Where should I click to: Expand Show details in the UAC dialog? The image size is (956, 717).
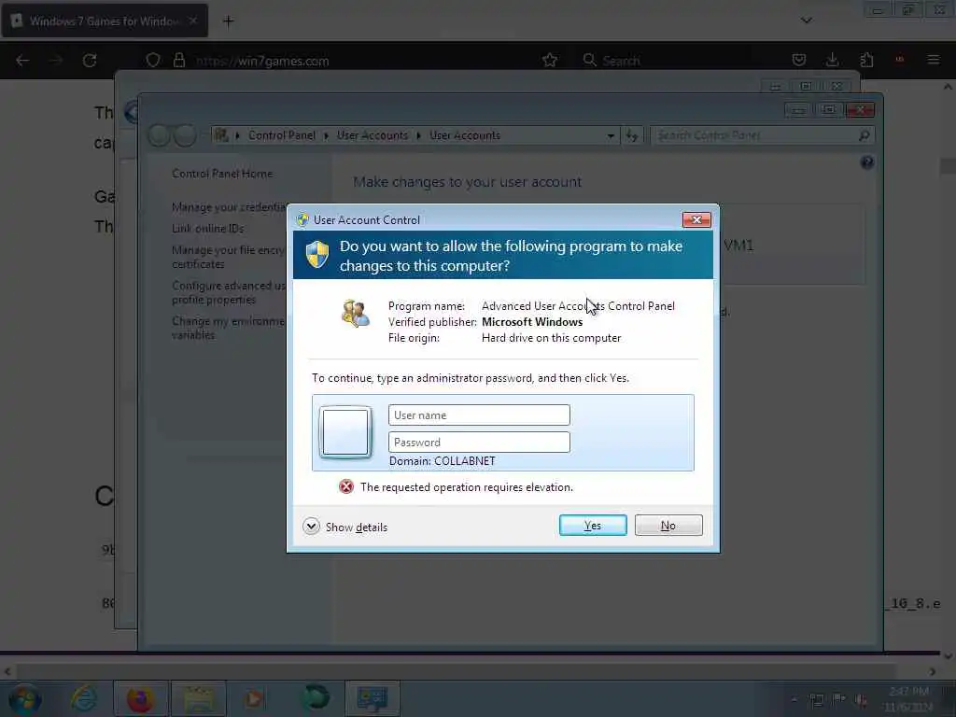pos(345,527)
